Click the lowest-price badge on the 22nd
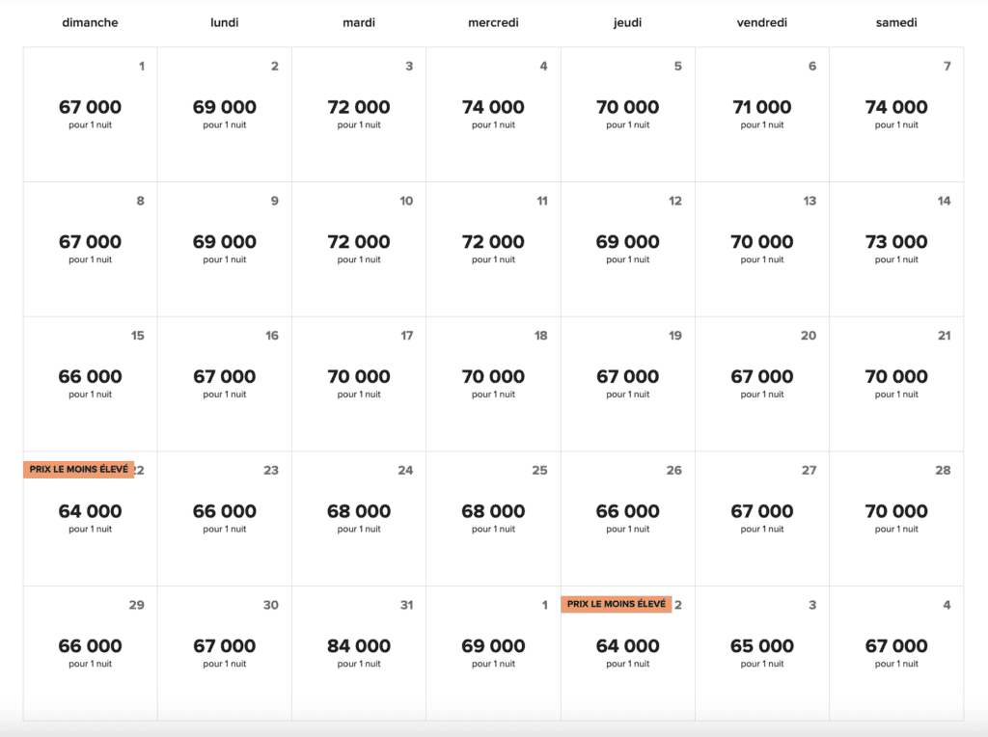 (x=79, y=469)
